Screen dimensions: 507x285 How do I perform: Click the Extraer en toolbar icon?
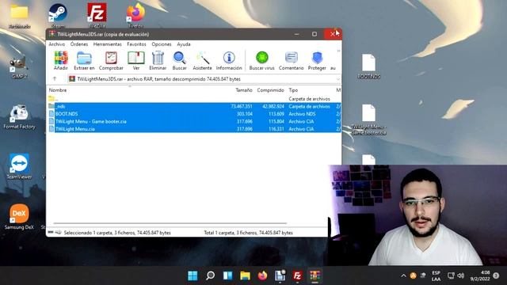pos(84,61)
